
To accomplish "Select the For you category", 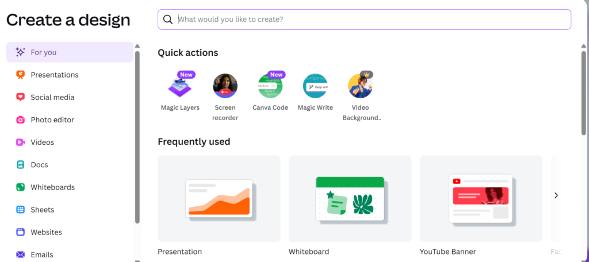I will tap(70, 52).
